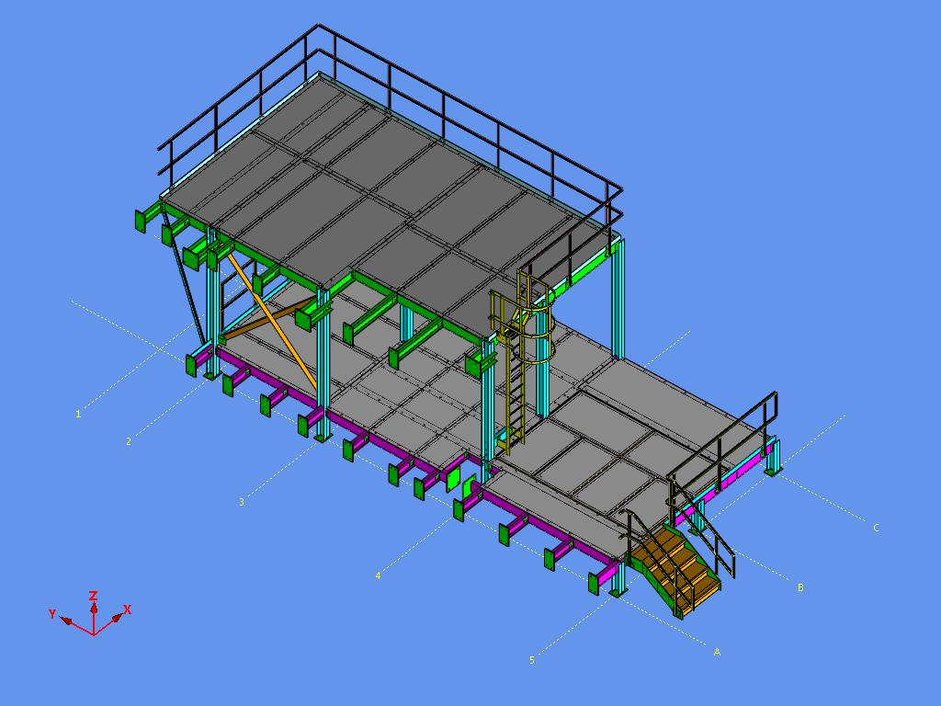Image resolution: width=941 pixels, height=706 pixels.
Task: Click grid line label A
Action: click(717, 652)
